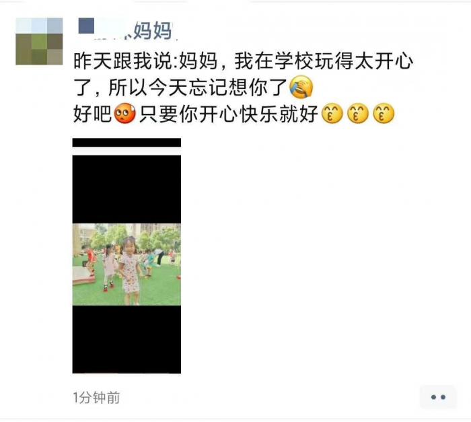Viewport: 471px width, 422px height.
Task: Tap the pixelated profile avatar
Action: 39,41
